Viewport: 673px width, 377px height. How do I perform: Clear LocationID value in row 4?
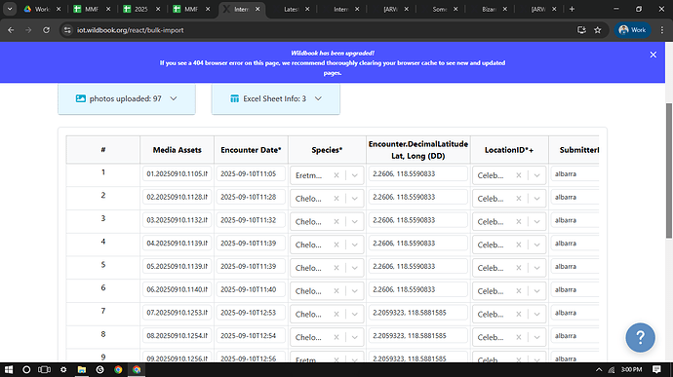coord(519,245)
